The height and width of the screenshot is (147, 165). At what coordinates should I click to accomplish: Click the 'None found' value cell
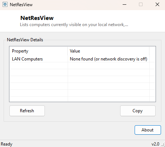point(109,59)
